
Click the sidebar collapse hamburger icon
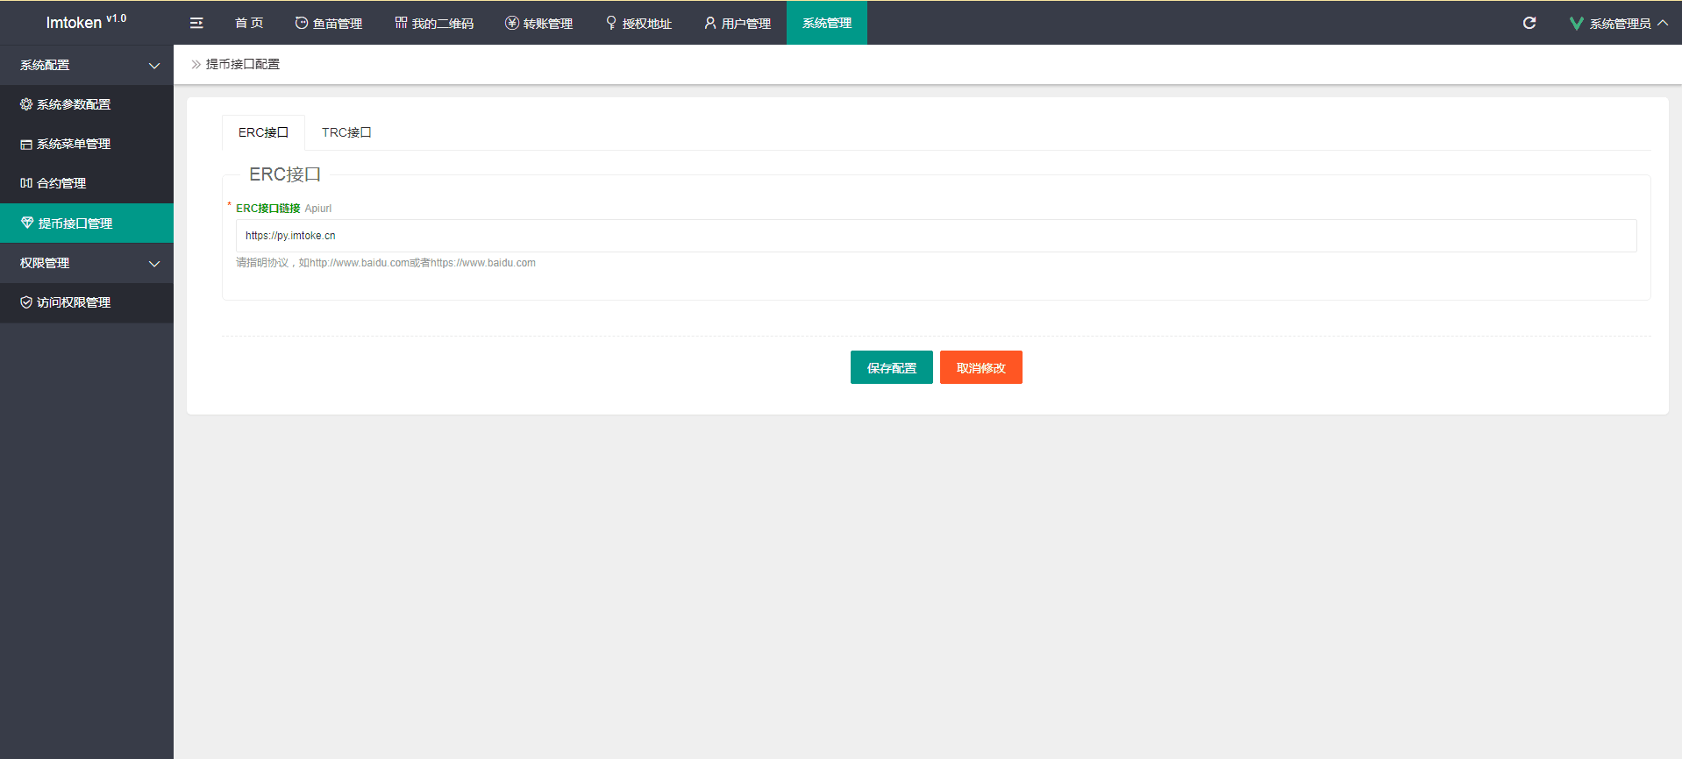point(196,23)
